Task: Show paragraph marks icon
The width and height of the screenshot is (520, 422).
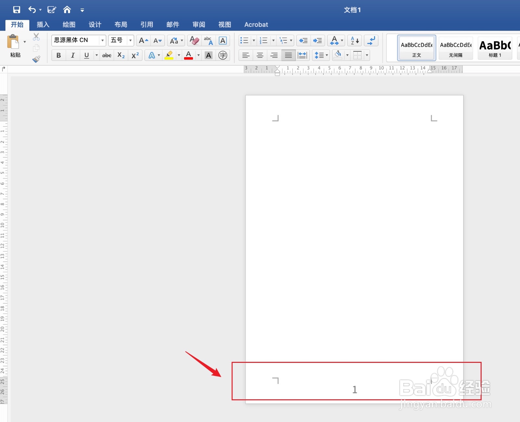Action: 371,41
